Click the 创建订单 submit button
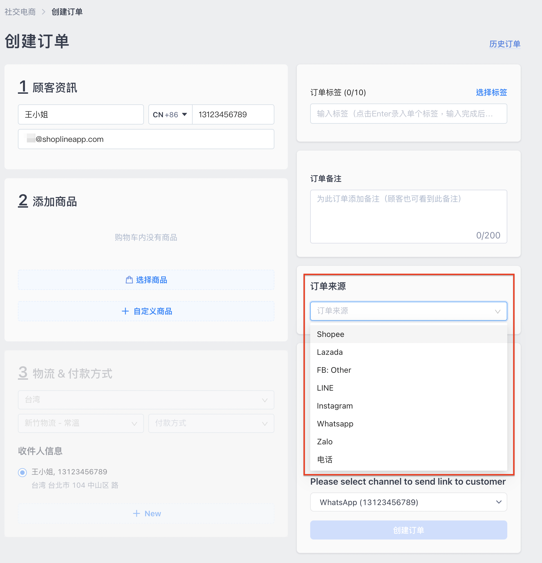This screenshot has height=563, width=542. point(408,530)
